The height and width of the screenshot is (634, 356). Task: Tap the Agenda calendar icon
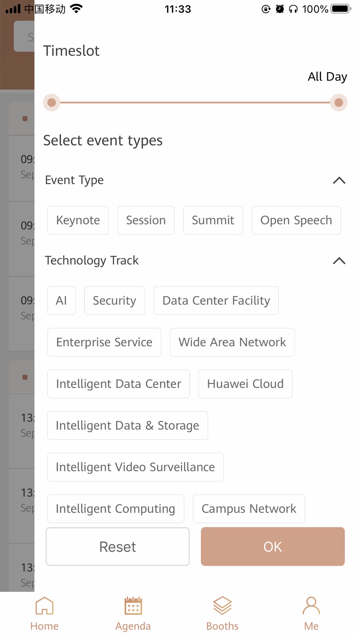click(133, 605)
